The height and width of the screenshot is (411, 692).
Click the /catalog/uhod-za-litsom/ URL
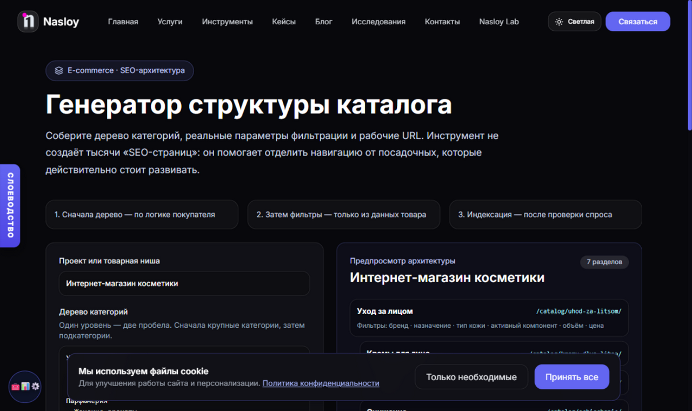click(578, 311)
